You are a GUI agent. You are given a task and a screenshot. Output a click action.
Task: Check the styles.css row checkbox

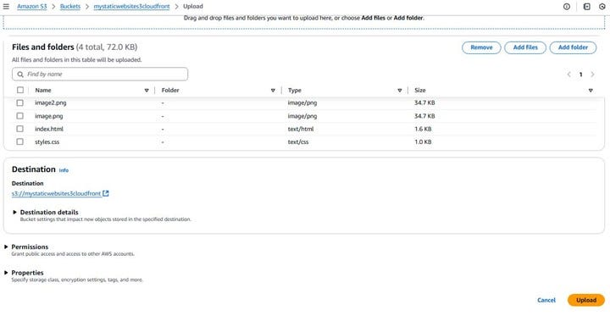coord(19,141)
